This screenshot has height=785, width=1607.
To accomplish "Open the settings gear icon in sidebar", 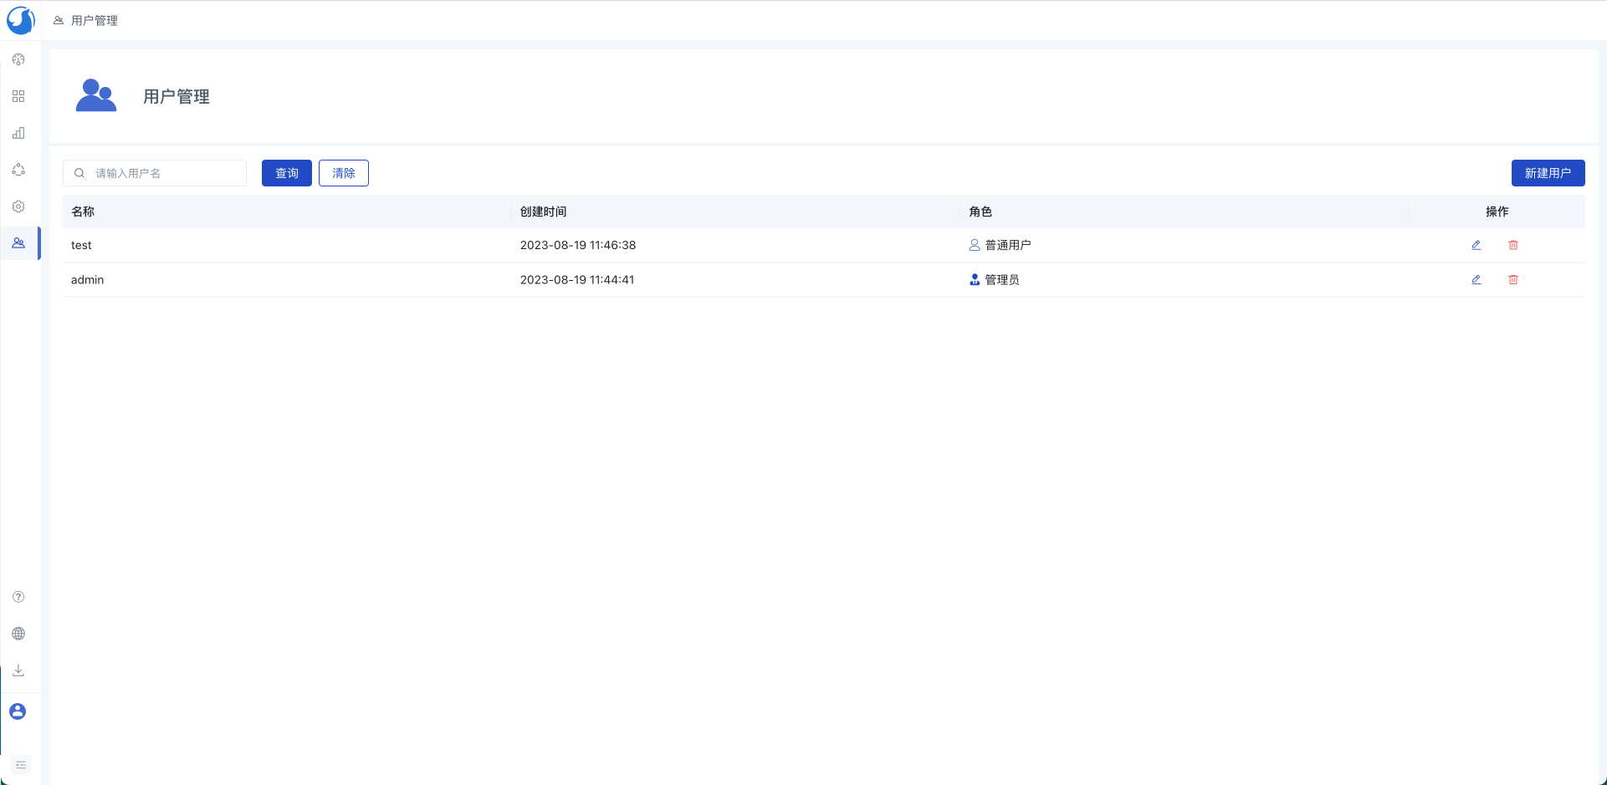I will (18, 206).
